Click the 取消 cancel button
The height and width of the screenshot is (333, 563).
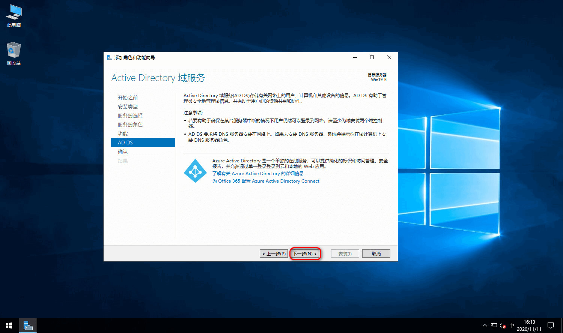coord(376,253)
